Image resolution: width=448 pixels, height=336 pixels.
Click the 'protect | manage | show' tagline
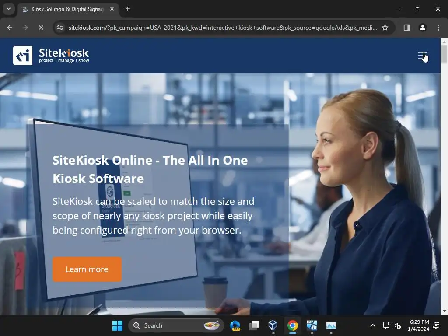(64, 60)
